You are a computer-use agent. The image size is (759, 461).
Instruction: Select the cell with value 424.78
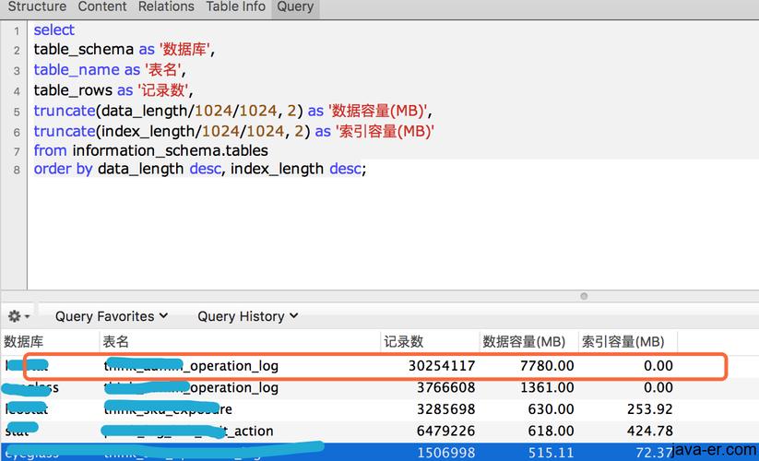coord(649,431)
